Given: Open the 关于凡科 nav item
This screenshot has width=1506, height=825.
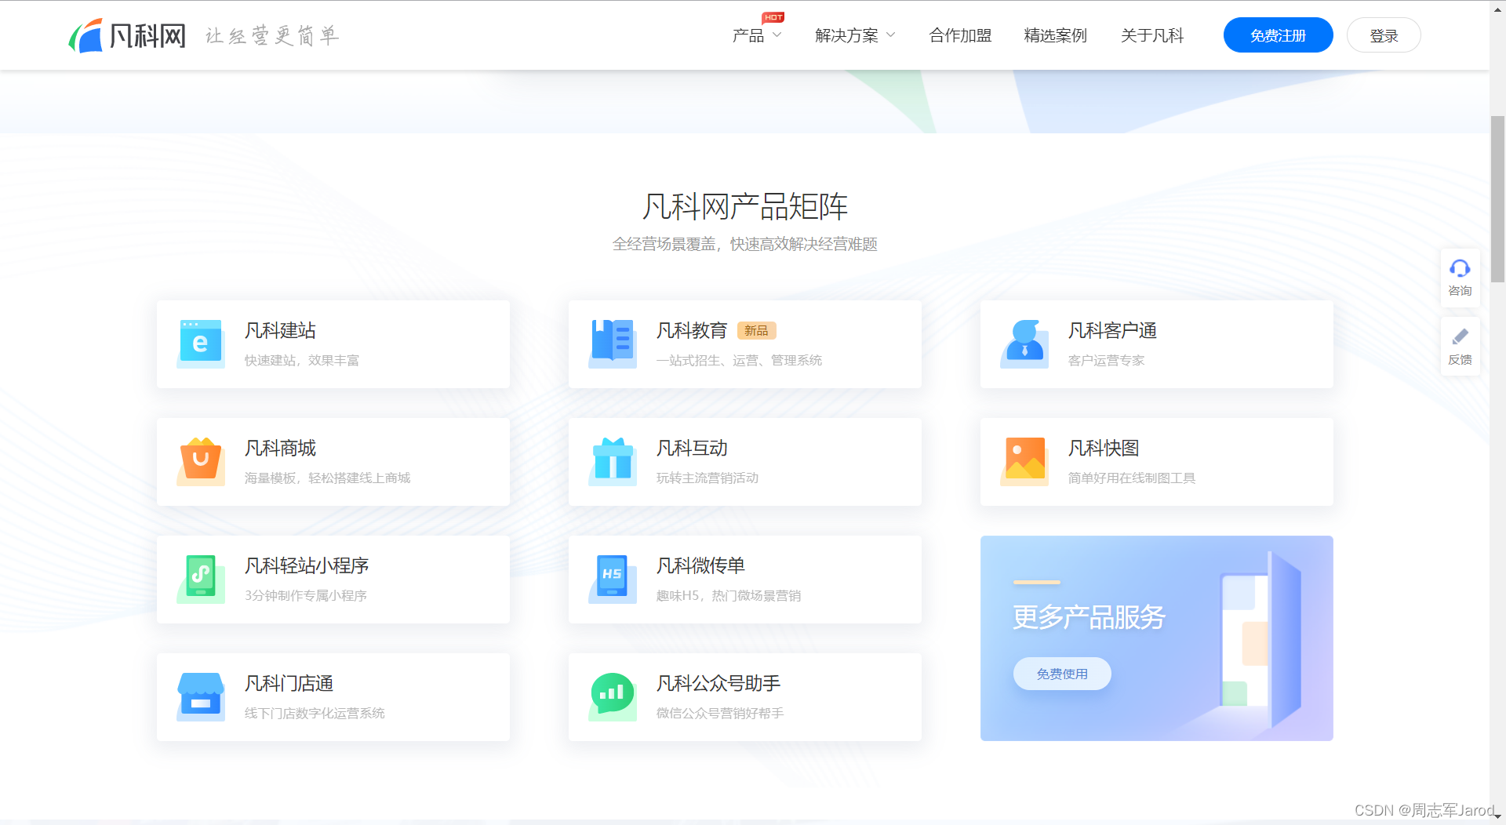Looking at the screenshot, I should pos(1152,35).
